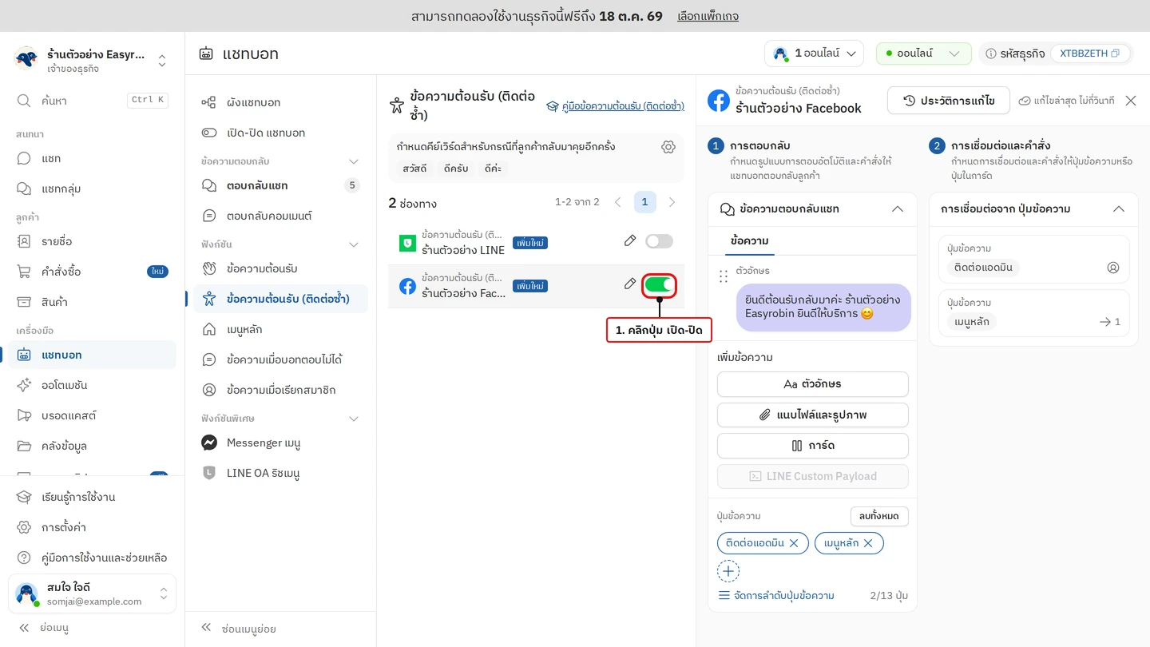The image size is (1150, 647).
Task: Open คลังข้อมูล in the sidebar
Action: pyautogui.click(x=92, y=446)
